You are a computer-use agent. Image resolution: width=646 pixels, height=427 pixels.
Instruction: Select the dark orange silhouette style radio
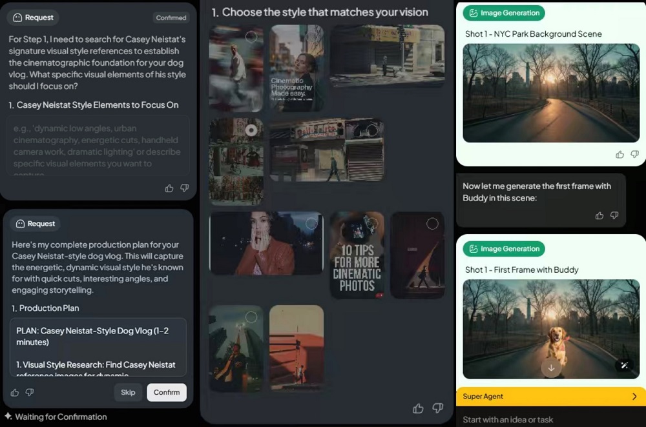click(x=432, y=224)
